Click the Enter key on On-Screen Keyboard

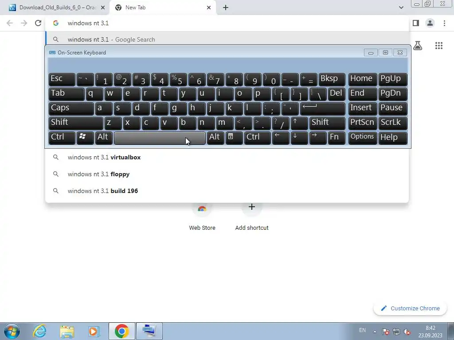coord(323,108)
